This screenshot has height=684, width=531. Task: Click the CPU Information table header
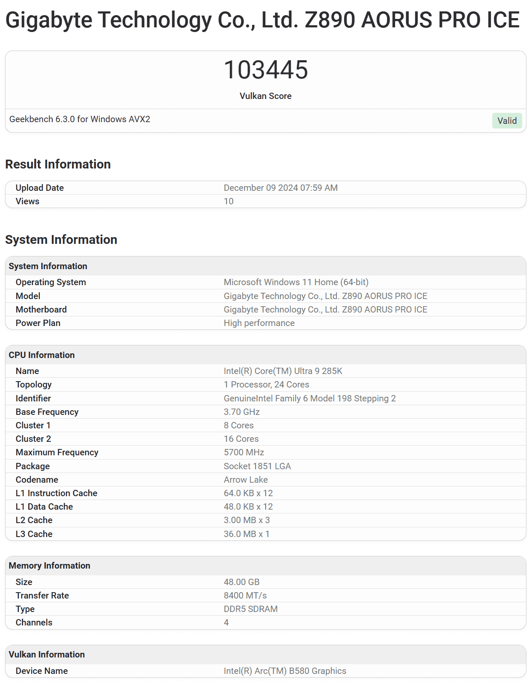(x=42, y=355)
